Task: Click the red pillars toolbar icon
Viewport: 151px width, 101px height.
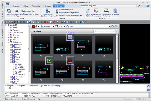Action: [42, 22]
